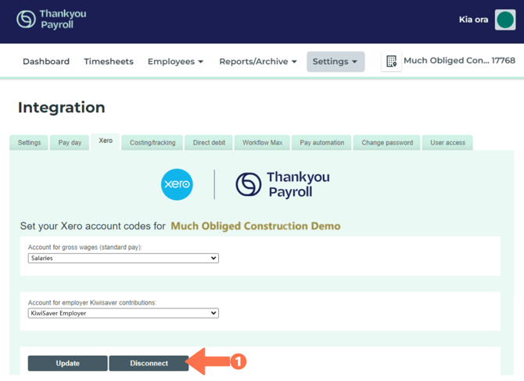This screenshot has height=381, width=524.
Task: Click the Much Obliged Con... 17768 company name
Action: point(459,60)
